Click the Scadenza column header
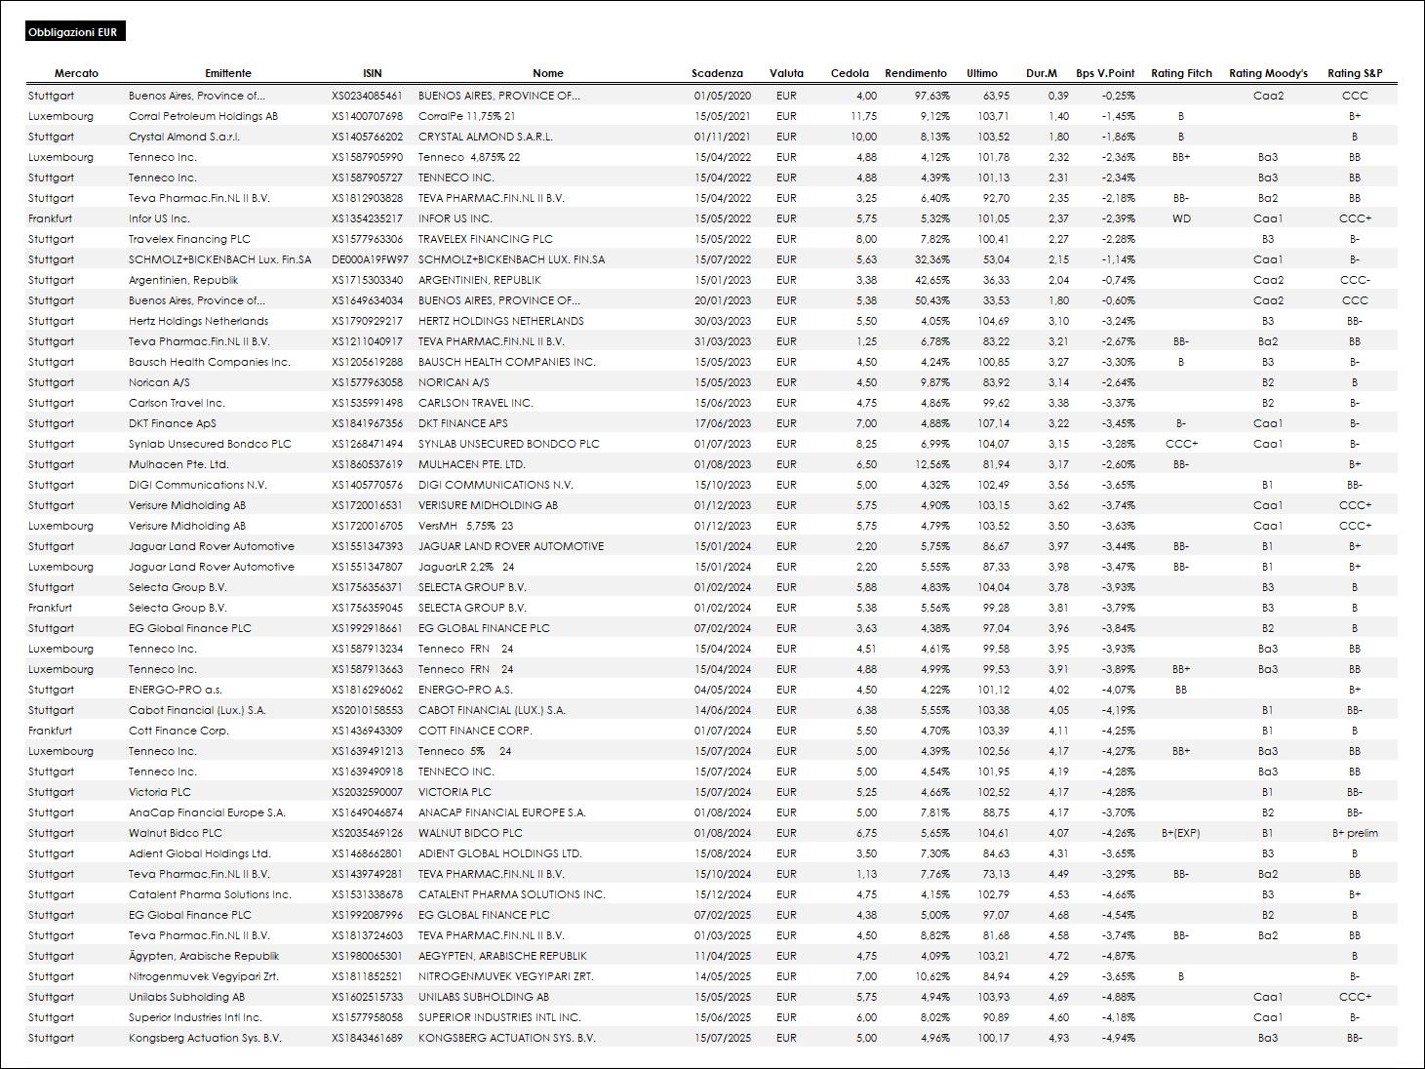 (x=717, y=73)
